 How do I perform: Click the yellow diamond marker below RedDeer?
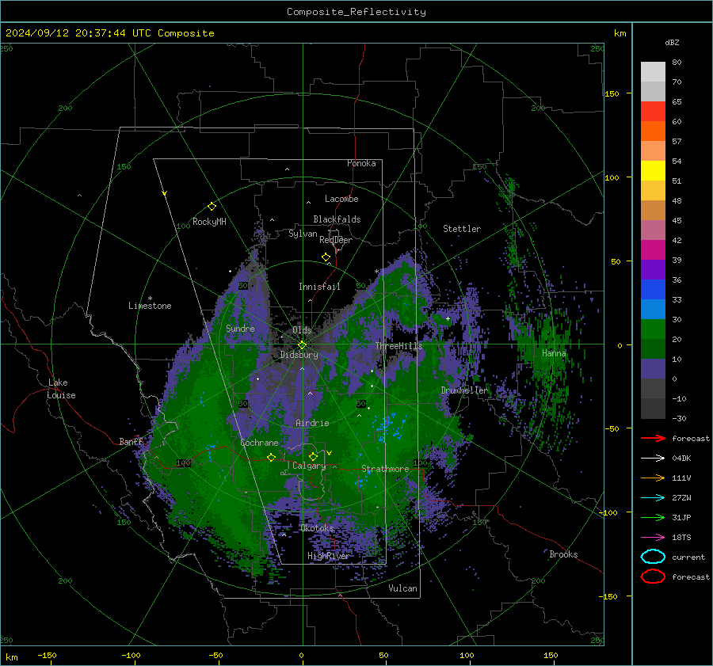(x=326, y=257)
